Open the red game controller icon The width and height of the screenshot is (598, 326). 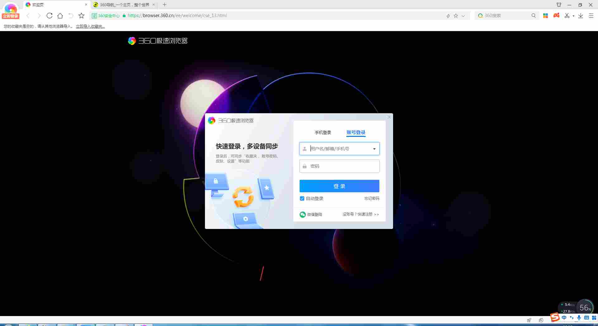click(x=556, y=15)
